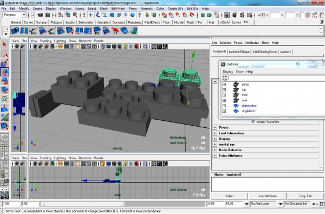Toggle wireframe cube icon in persp panel
The width and height of the screenshot is (325, 214).
[x=103, y=47]
